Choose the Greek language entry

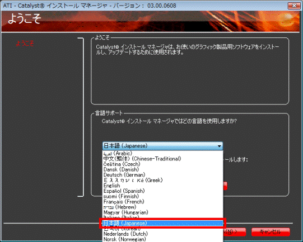(x=163, y=181)
